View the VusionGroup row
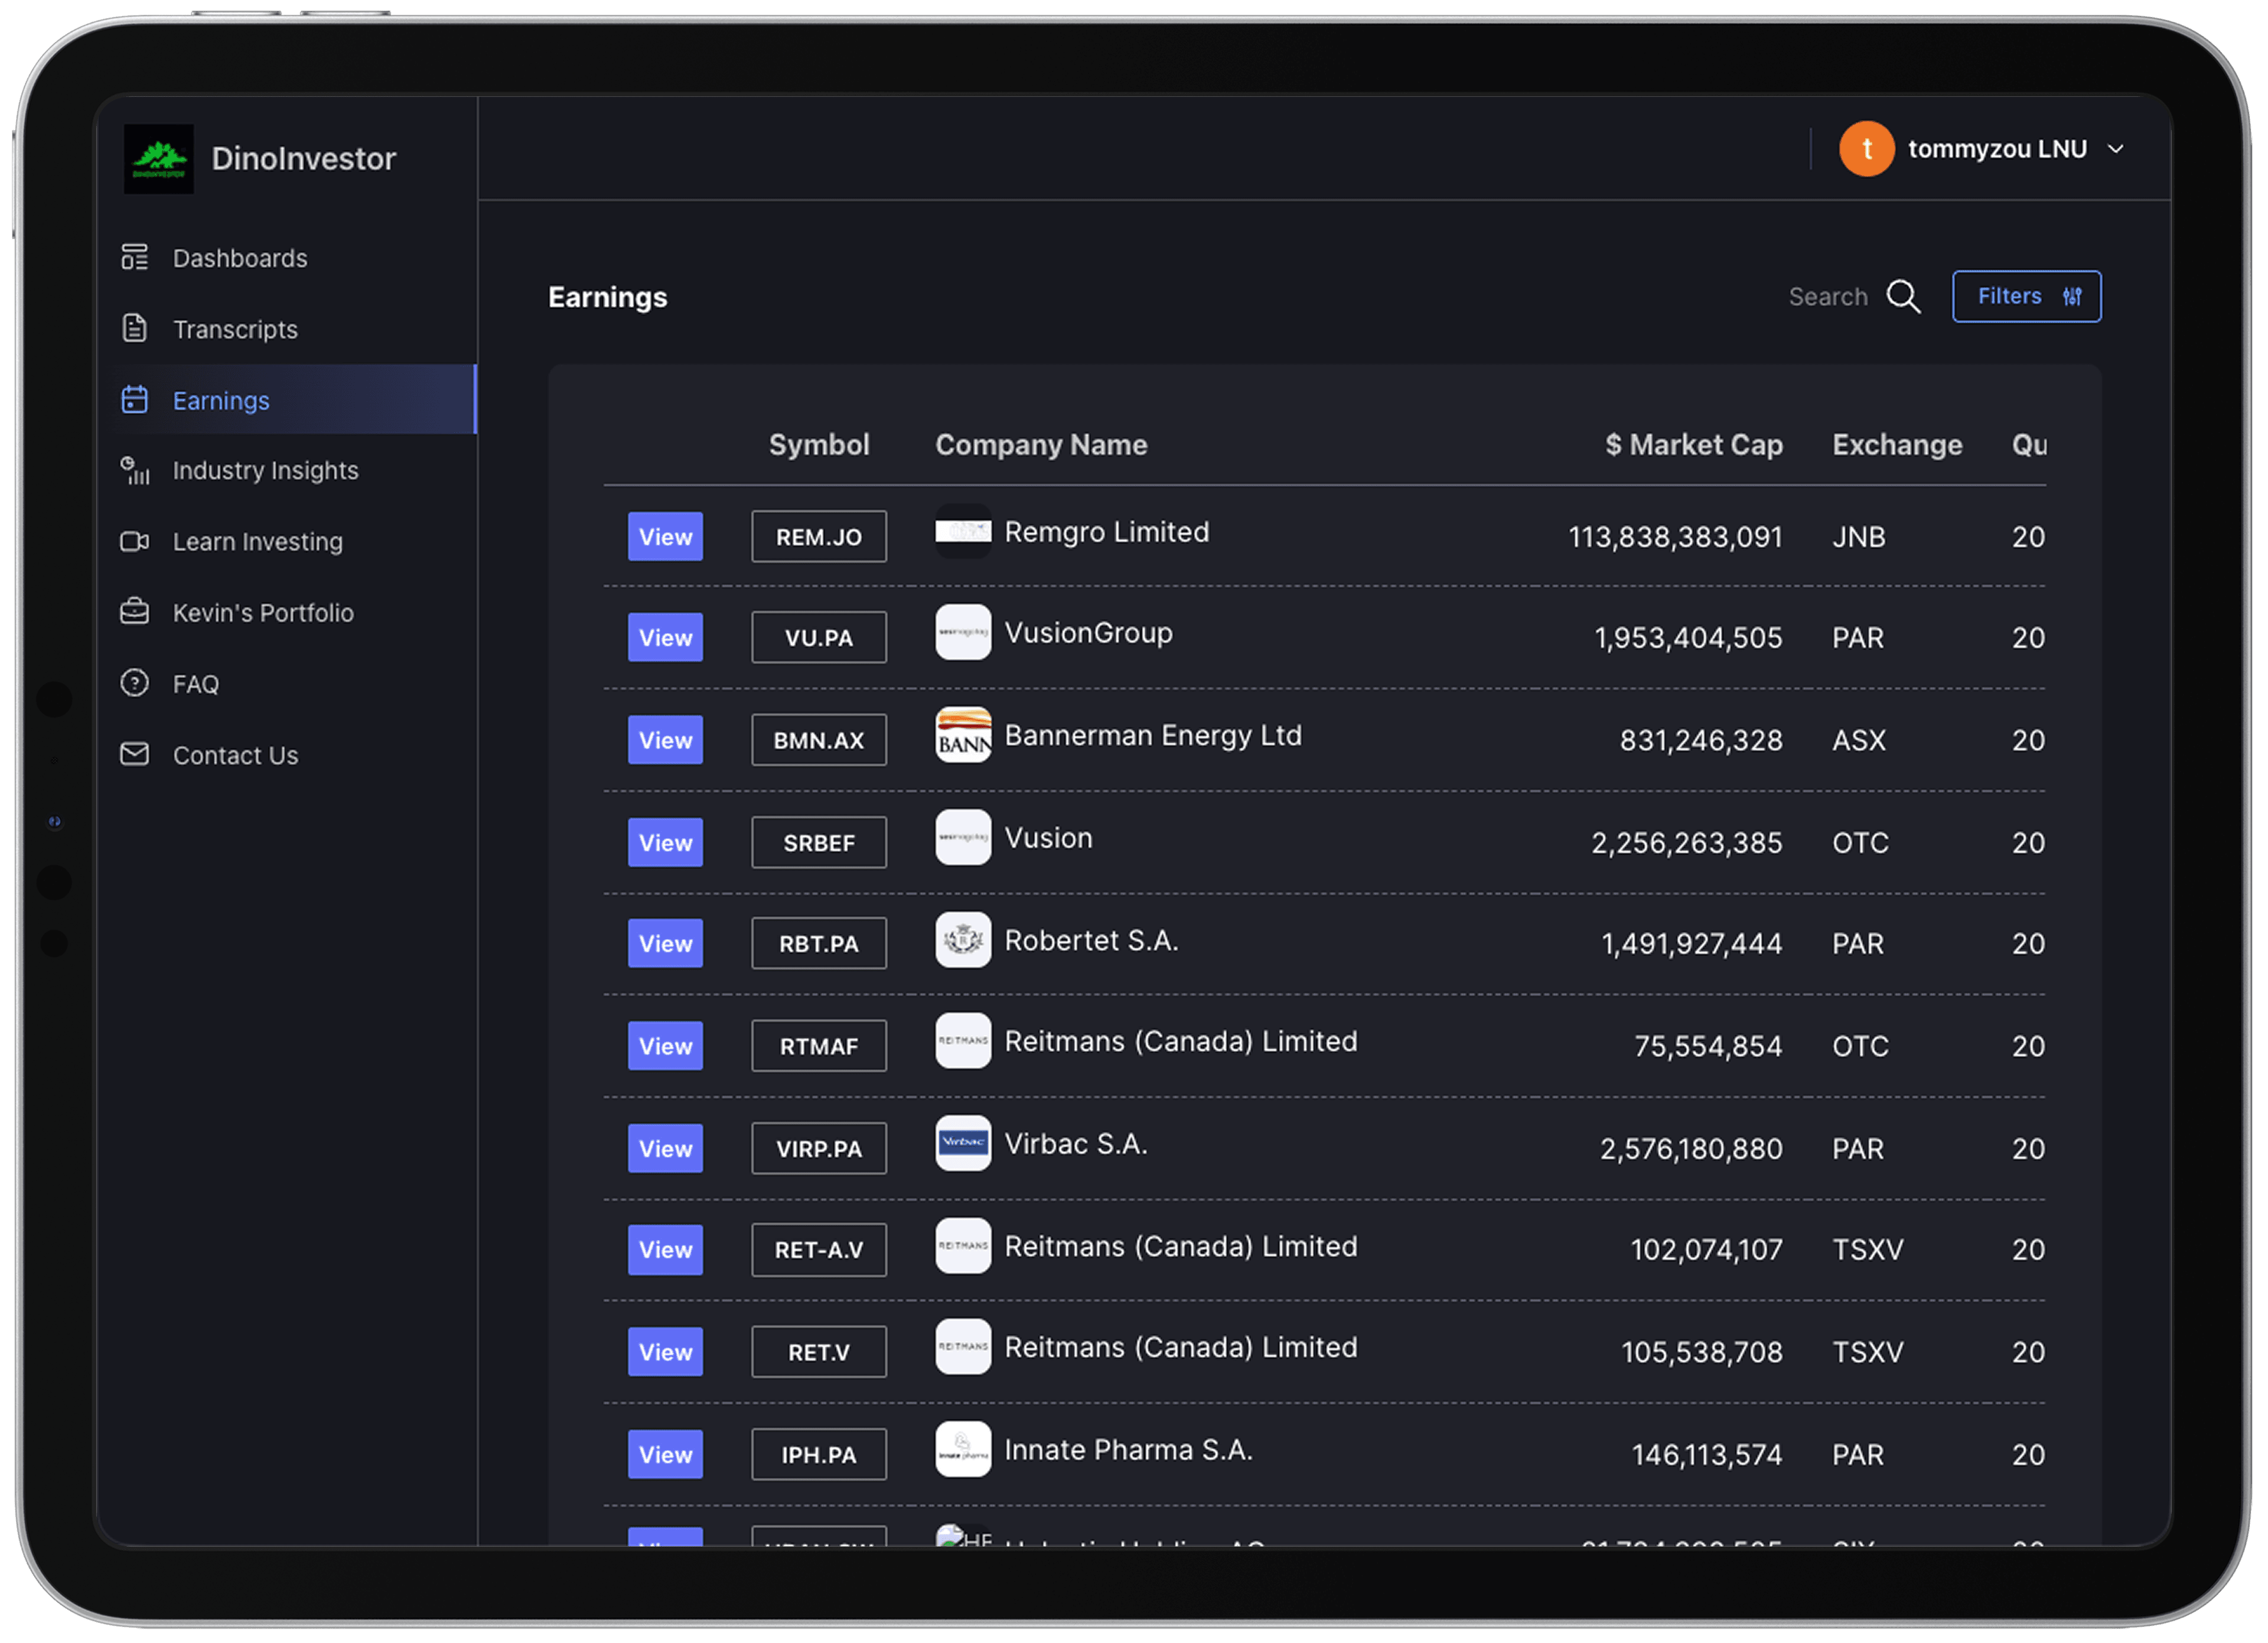Image resolution: width=2268 pixels, height=1643 pixels. [x=665, y=638]
